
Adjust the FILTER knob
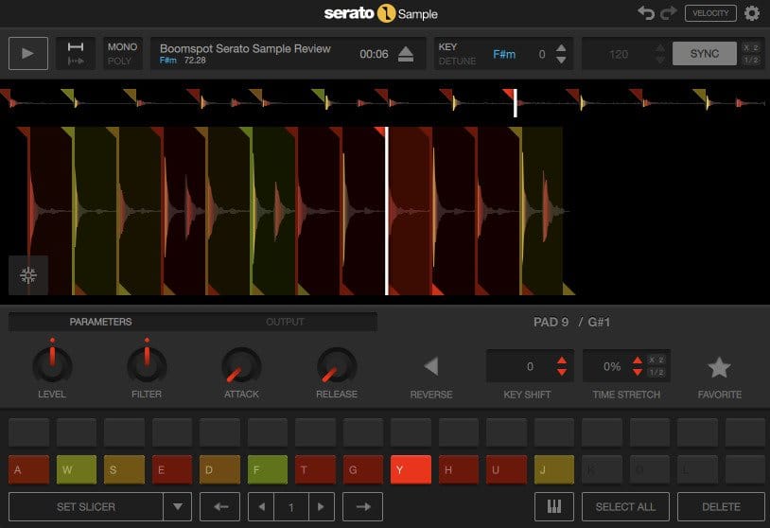point(147,365)
